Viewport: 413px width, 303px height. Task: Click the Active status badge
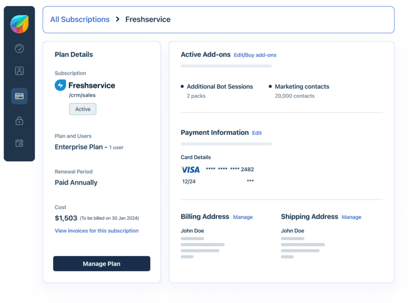tap(83, 109)
